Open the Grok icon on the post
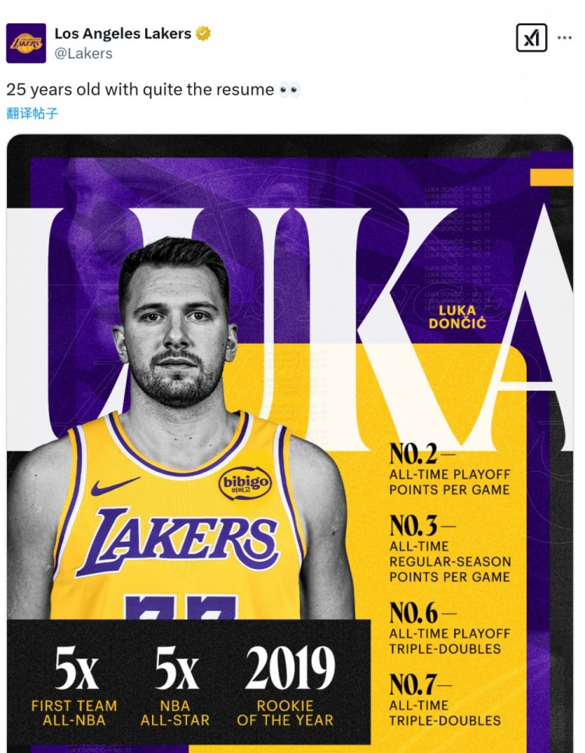585x753 pixels. [531, 37]
